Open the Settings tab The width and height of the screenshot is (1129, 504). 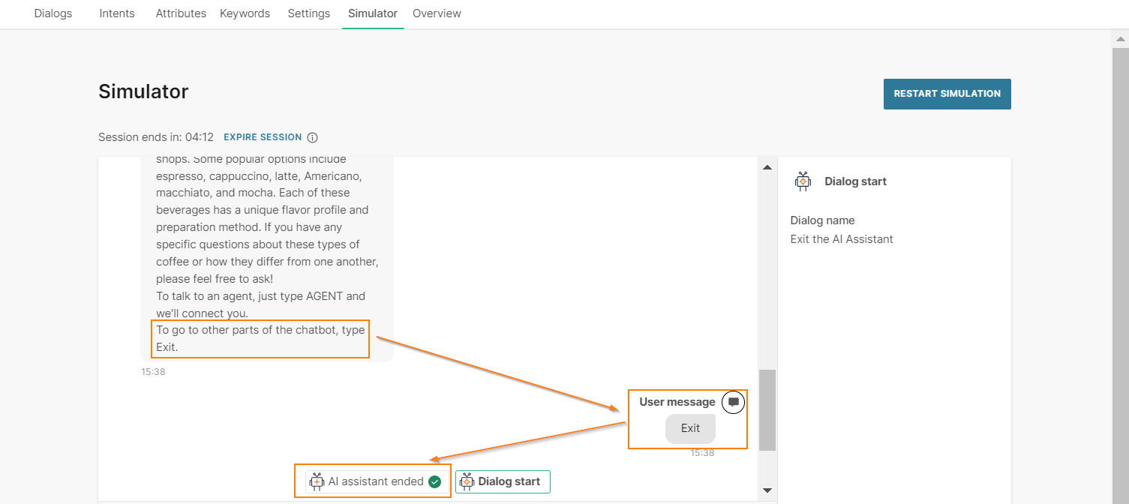click(x=309, y=13)
